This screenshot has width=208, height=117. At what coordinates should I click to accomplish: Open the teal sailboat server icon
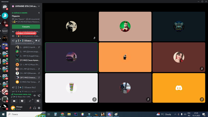click(5, 16)
